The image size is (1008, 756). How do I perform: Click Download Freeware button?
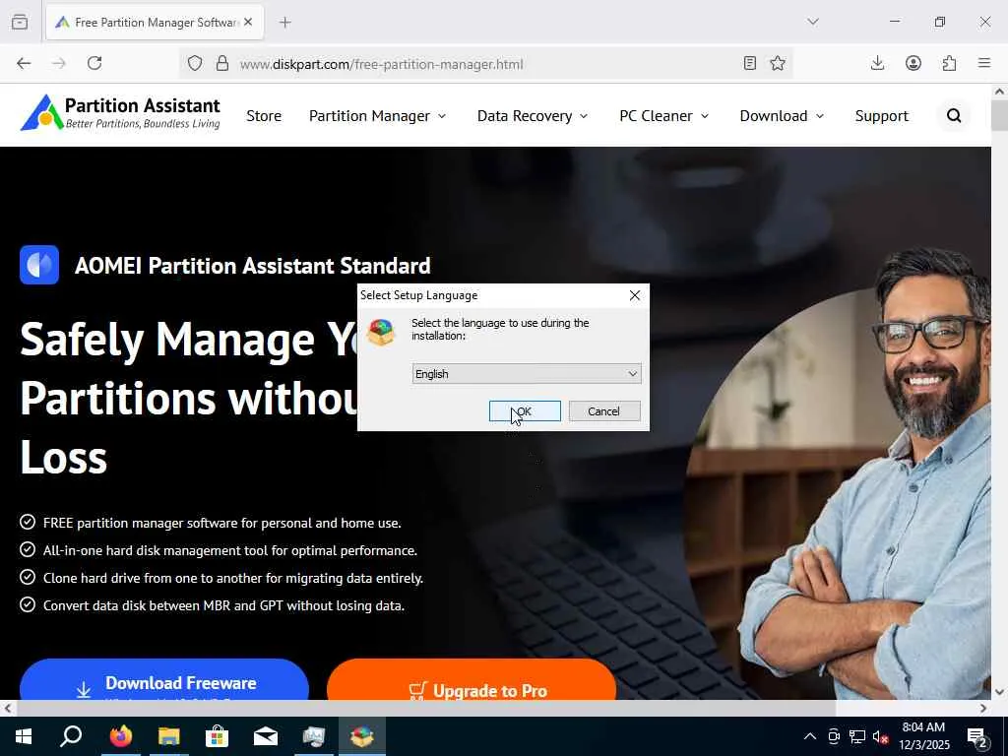tap(164, 681)
